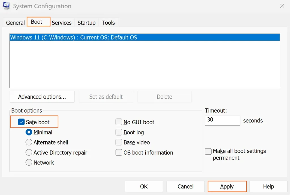
Task: Click the Set as default button
Action: point(106,97)
